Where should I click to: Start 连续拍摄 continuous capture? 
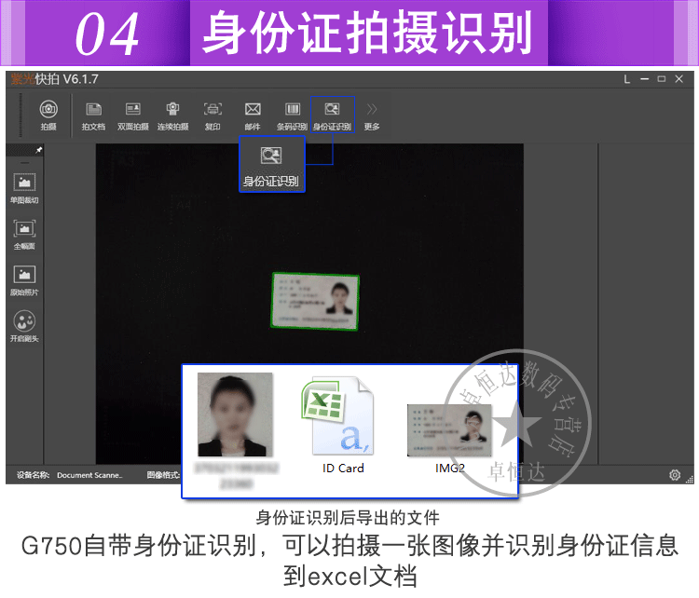coord(172,112)
